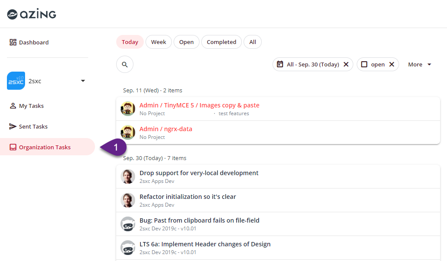Screen dimensions: 447x261
Task: Click the calendar icon in date filter chip
Action: tap(280, 64)
